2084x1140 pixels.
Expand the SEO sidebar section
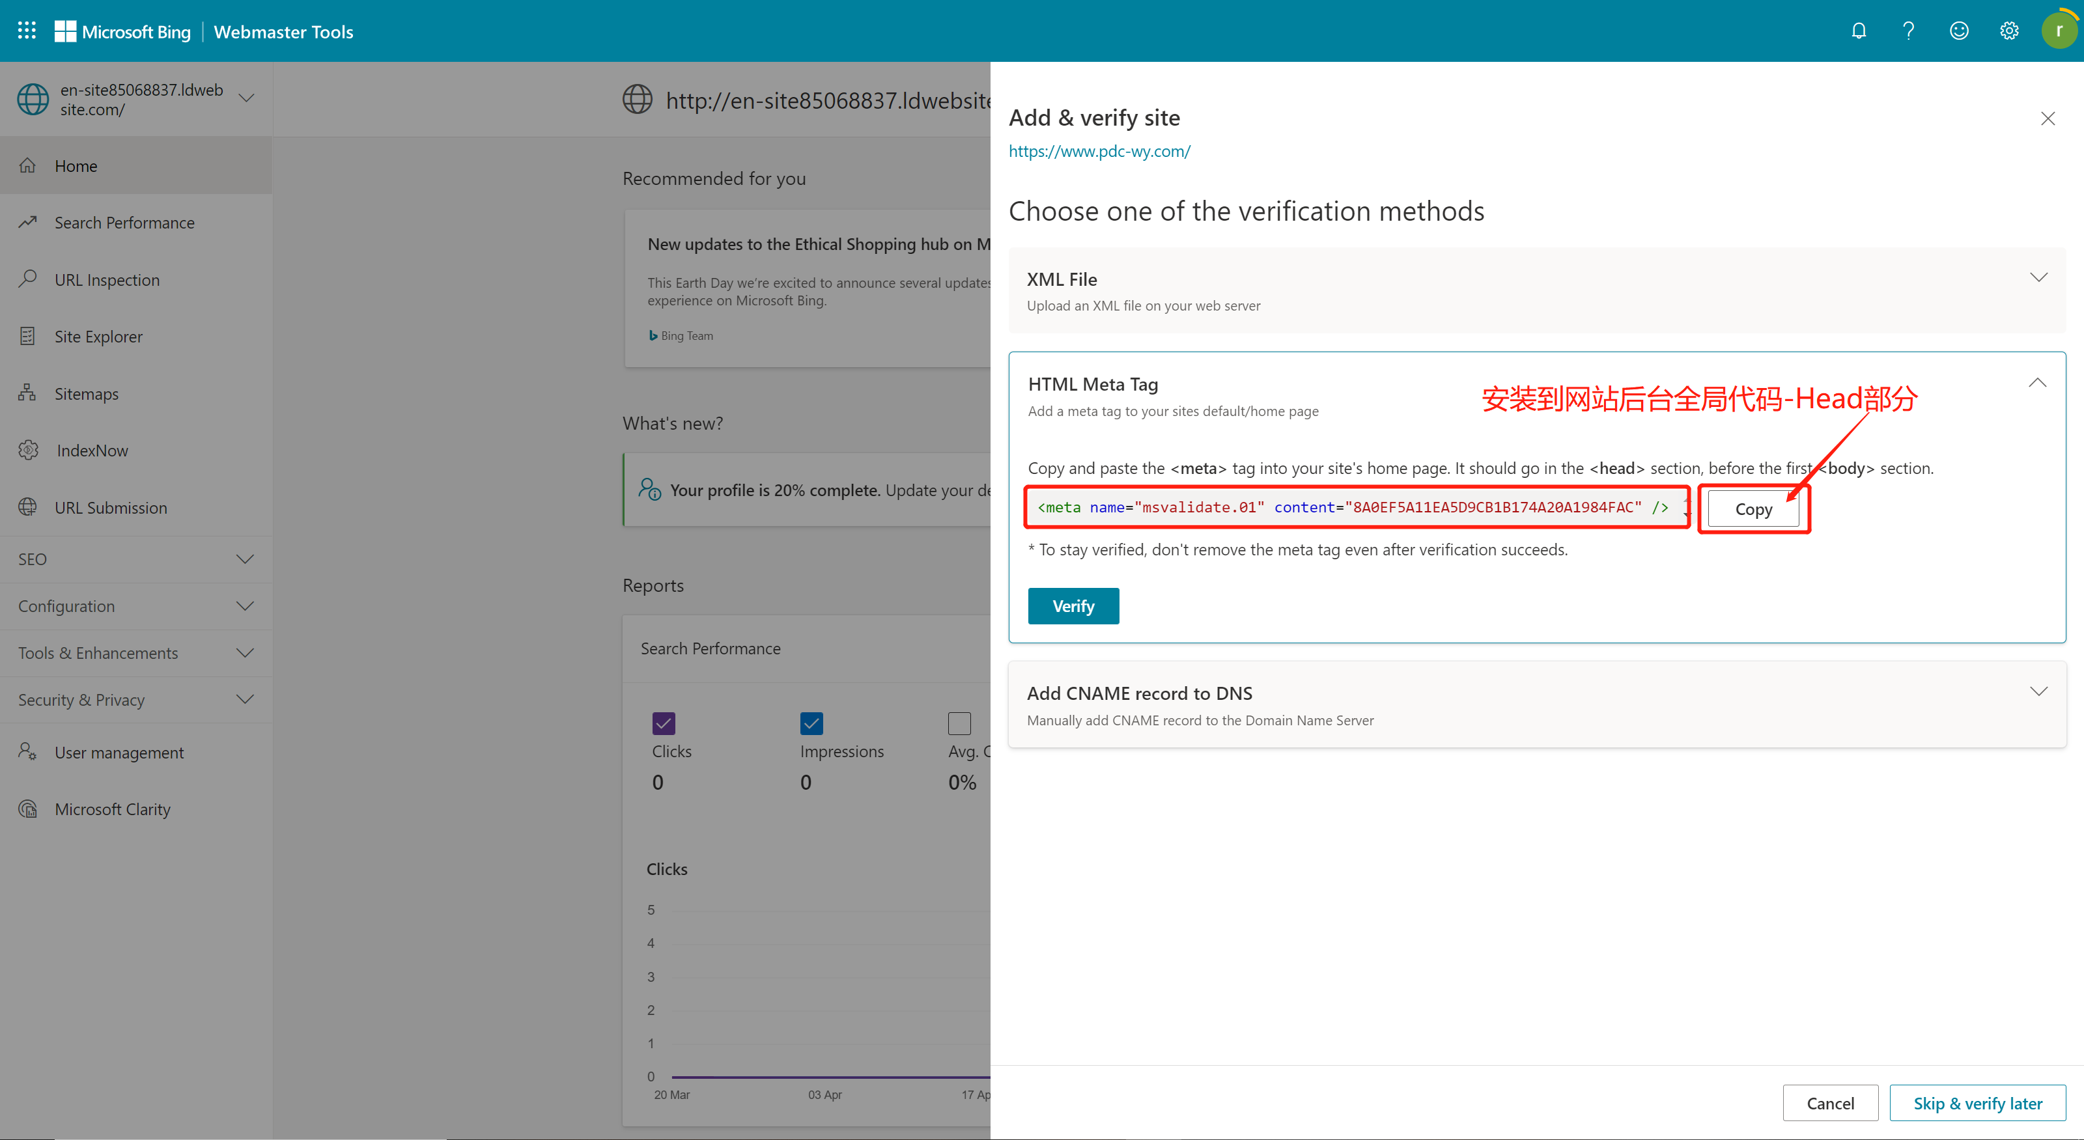245,559
